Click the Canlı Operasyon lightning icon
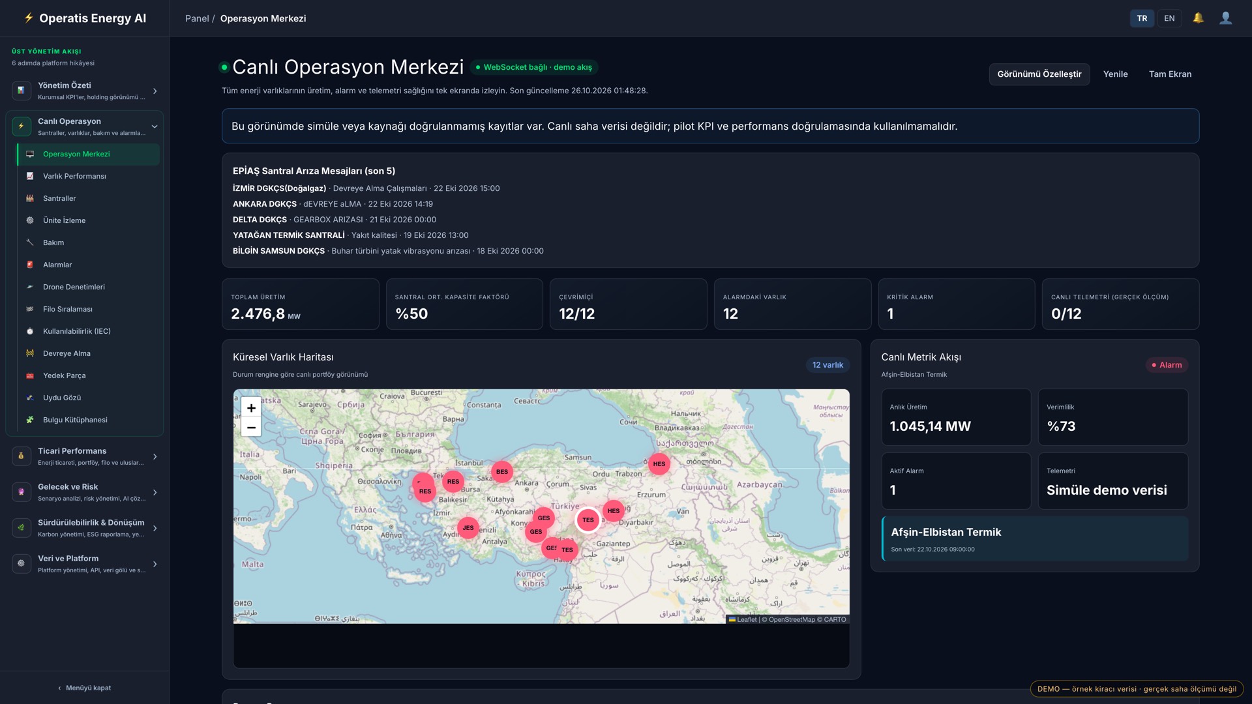 [22, 126]
